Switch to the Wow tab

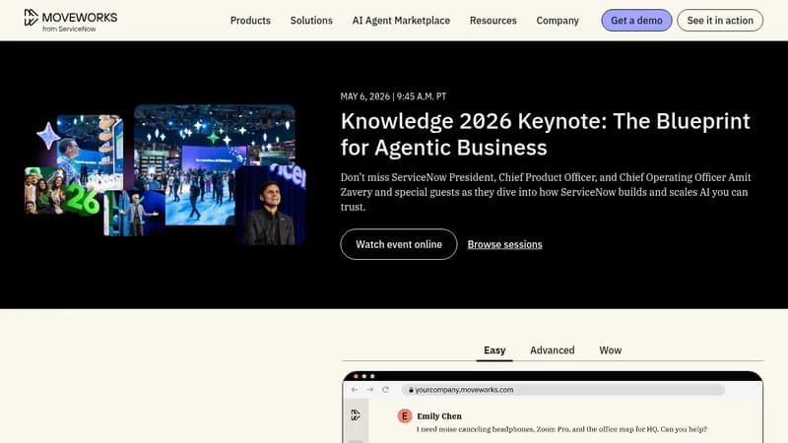click(610, 350)
